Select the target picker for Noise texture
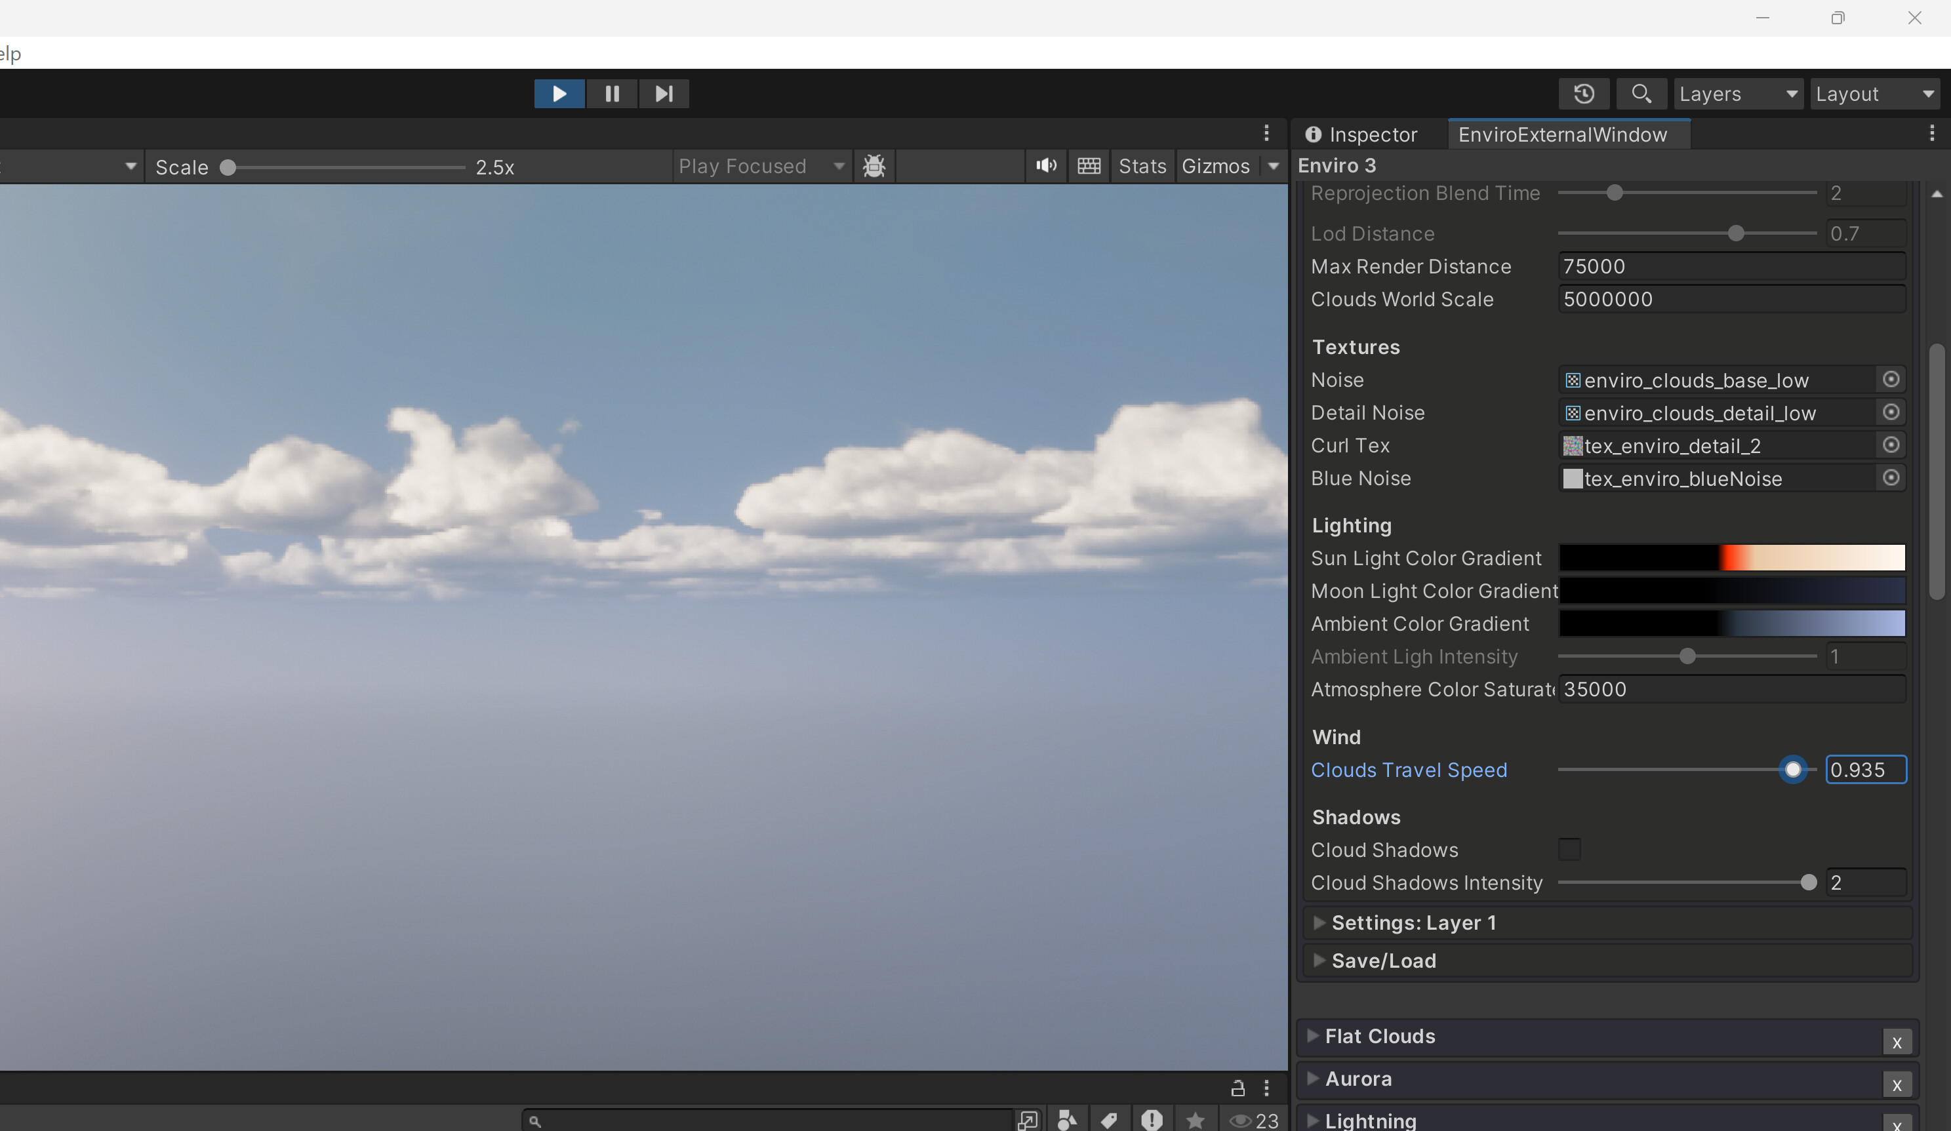The height and width of the screenshot is (1131, 1951). [x=1891, y=380]
